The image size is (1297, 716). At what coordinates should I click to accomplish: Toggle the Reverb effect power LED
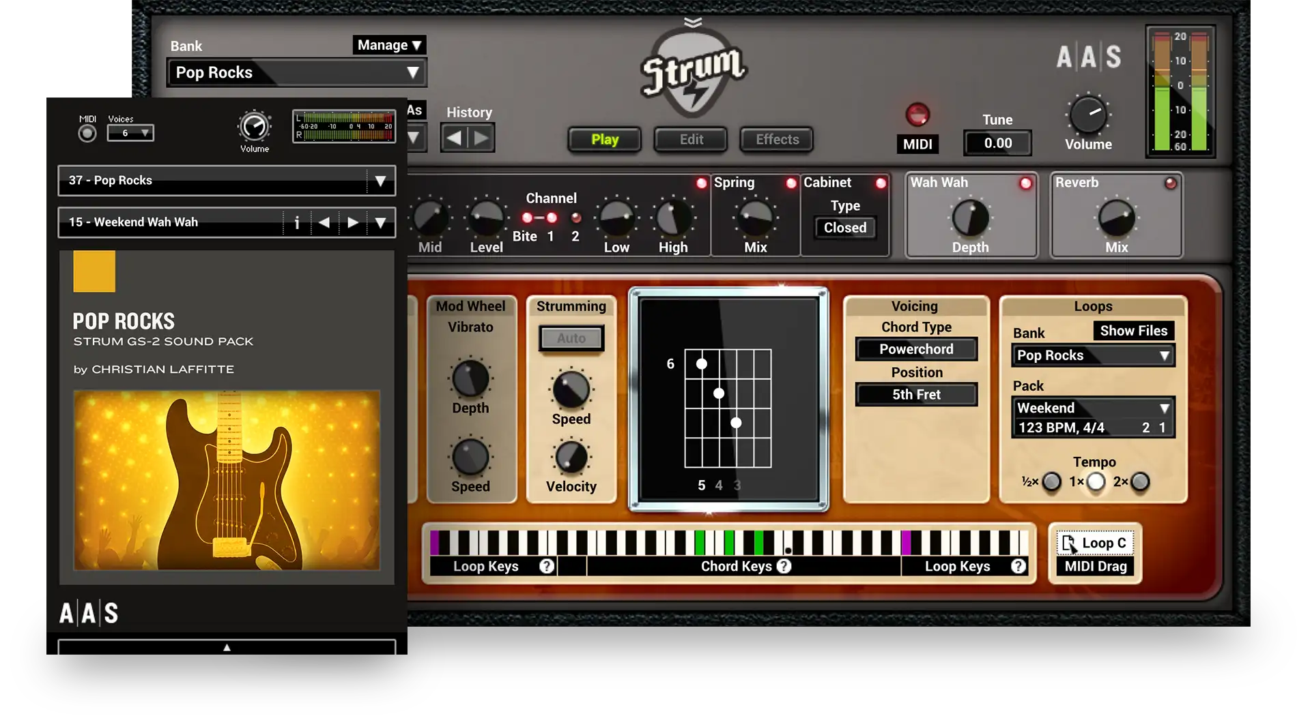[x=1171, y=183]
